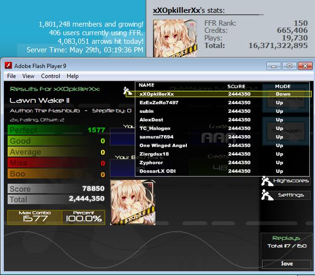The width and height of the screenshot is (315, 276).
Task: Click the Replays total 17 / 150 text
Action: [287, 246]
